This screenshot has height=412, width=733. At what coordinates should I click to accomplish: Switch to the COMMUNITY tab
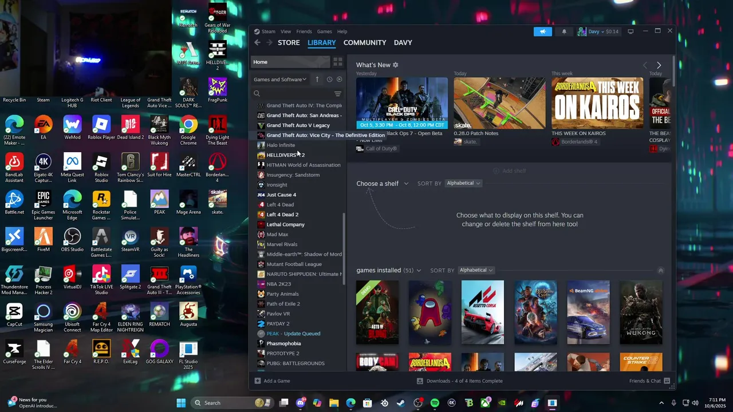(365, 43)
